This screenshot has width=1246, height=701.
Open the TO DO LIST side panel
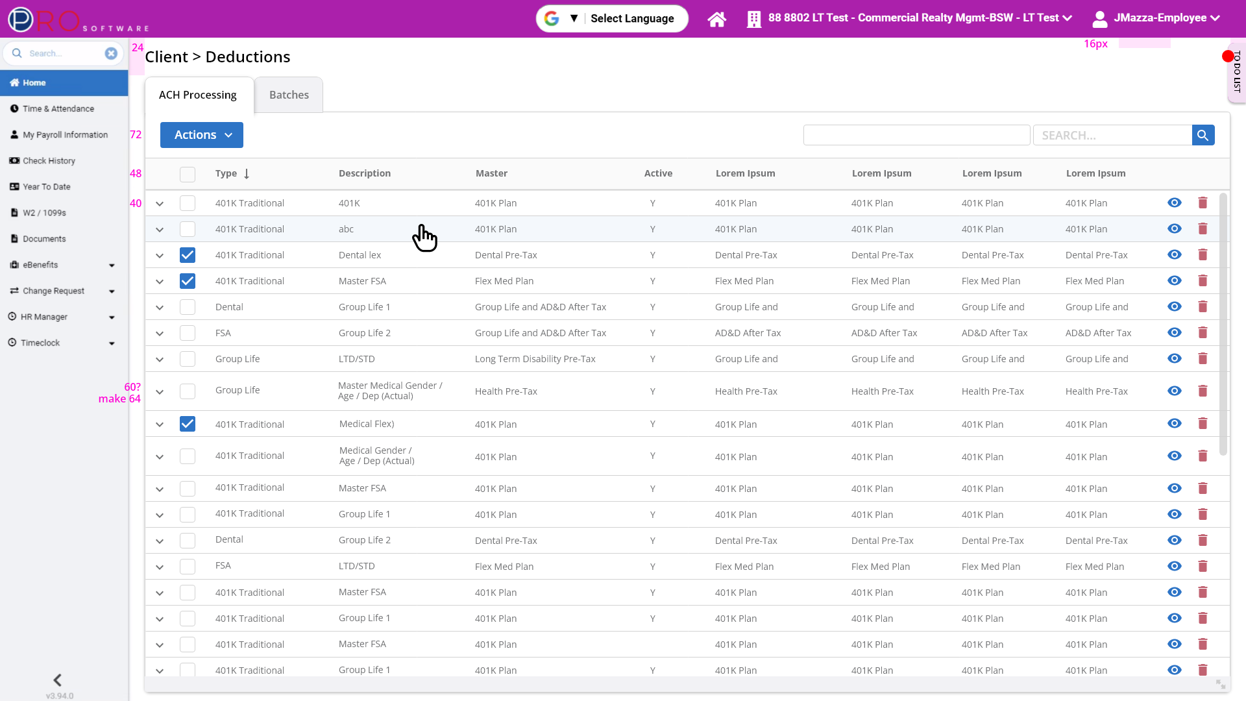click(1236, 71)
